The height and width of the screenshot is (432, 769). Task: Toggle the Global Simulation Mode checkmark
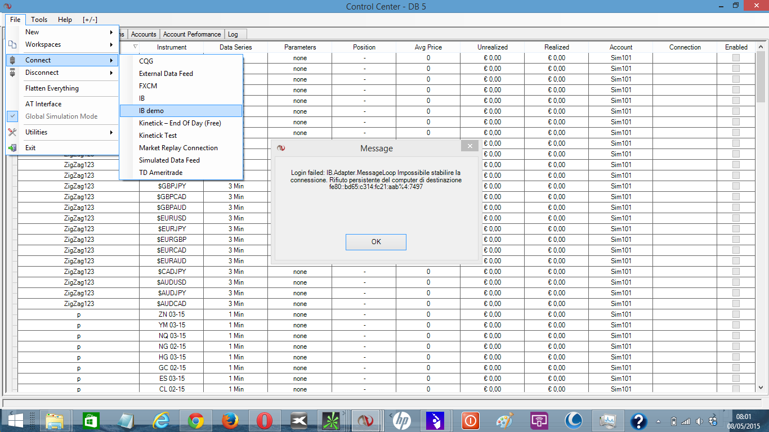tap(12, 116)
